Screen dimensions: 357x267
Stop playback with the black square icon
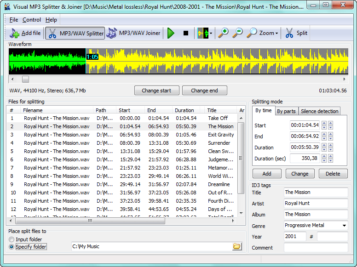point(186,33)
